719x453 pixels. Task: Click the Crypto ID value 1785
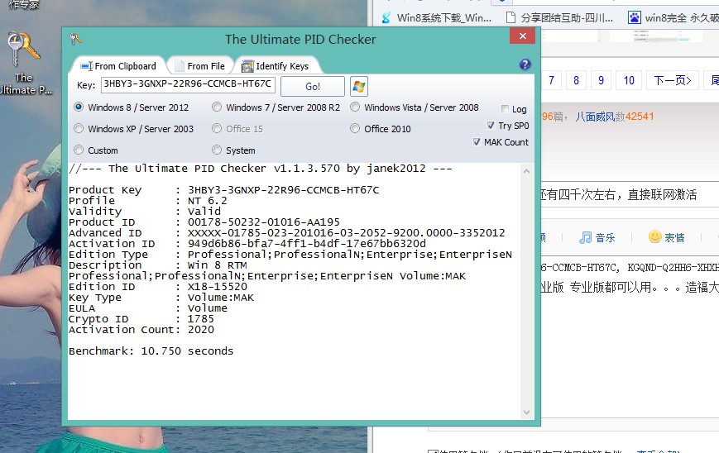(x=201, y=319)
